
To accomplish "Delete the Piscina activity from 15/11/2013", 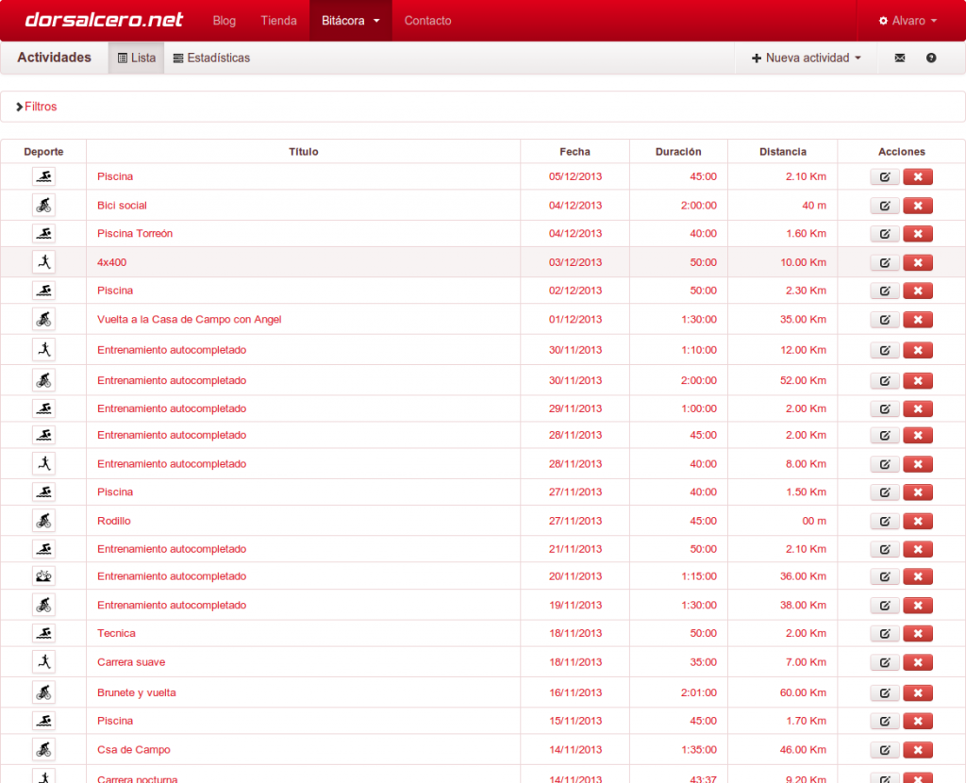I will pyautogui.click(x=917, y=722).
